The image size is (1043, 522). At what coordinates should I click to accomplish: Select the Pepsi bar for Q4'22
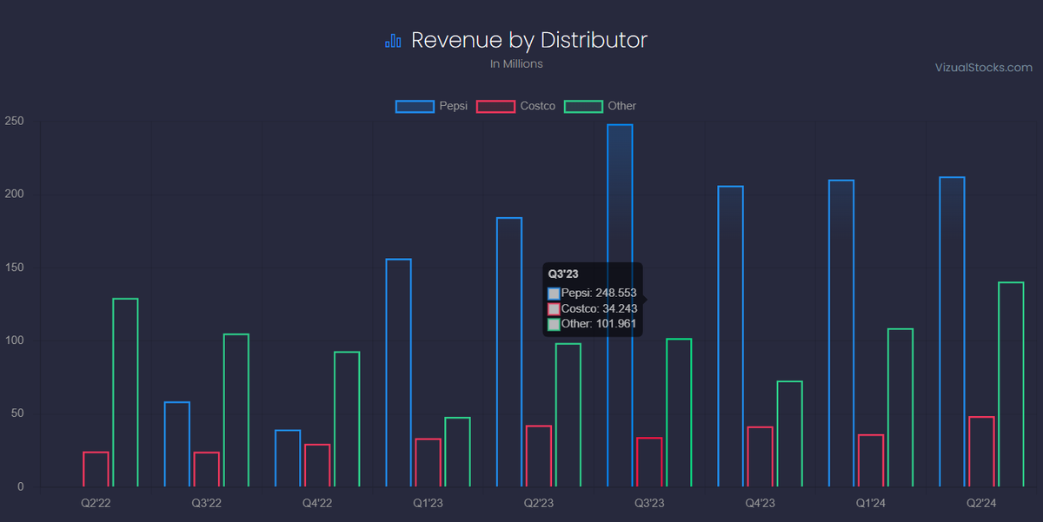[288, 459]
